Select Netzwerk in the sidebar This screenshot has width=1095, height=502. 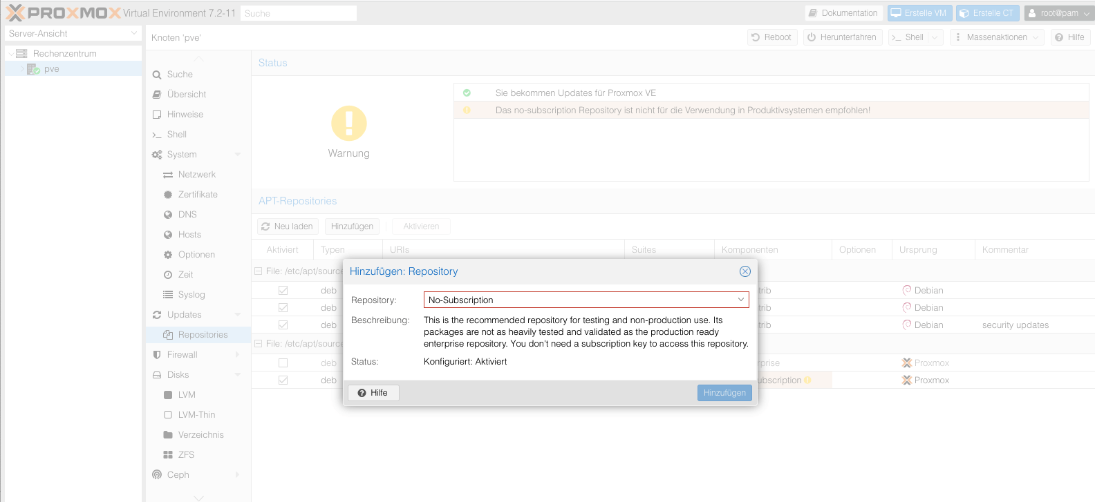click(196, 175)
